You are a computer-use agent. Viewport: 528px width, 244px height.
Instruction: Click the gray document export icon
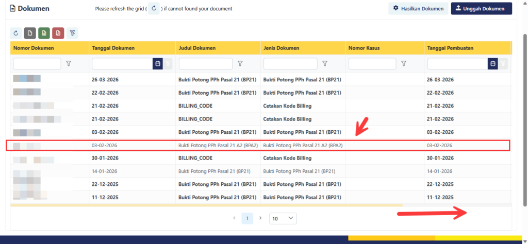30,33
